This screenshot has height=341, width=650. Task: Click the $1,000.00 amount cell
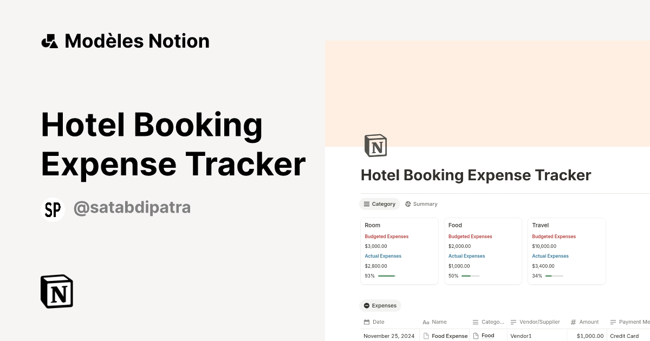point(590,336)
